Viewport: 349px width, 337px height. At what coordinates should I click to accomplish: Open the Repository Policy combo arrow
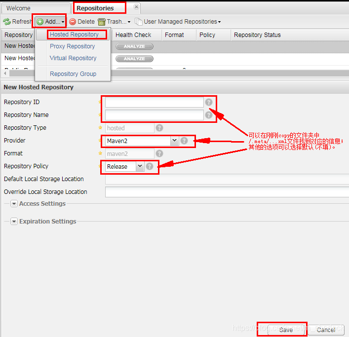click(x=140, y=166)
